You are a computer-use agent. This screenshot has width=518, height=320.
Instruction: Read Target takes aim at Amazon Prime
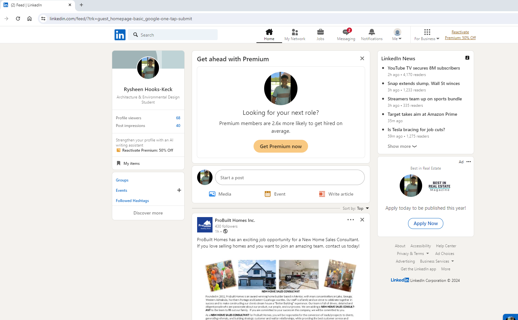(x=422, y=114)
